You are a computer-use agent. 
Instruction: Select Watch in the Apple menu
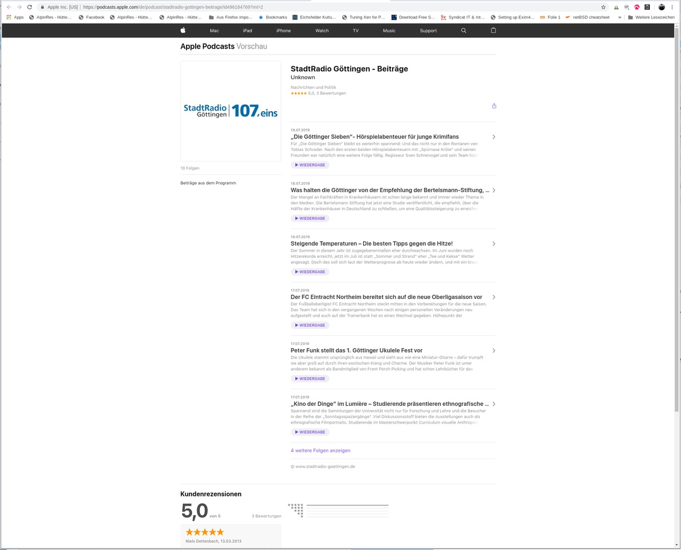(322, 31)
